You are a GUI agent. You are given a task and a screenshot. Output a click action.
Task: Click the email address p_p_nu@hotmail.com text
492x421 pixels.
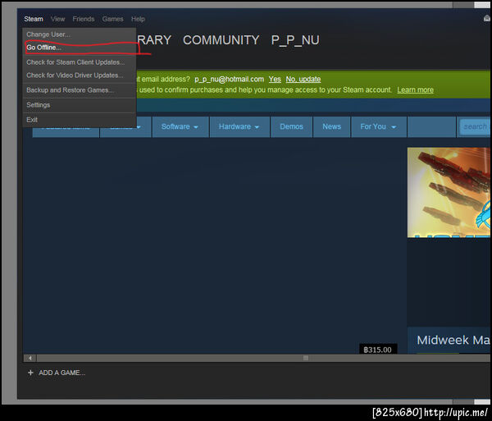[x=229, y=79]
